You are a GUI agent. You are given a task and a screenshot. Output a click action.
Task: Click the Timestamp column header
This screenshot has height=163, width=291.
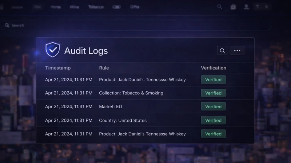[58, 68]
